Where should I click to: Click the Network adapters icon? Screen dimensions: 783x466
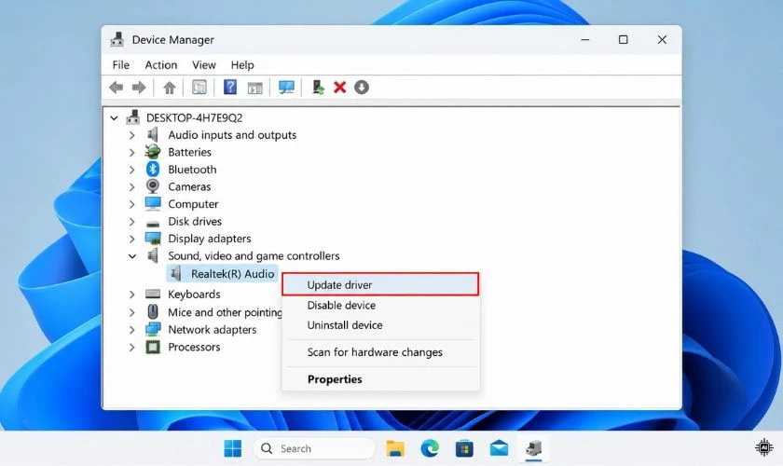(153, 329)
